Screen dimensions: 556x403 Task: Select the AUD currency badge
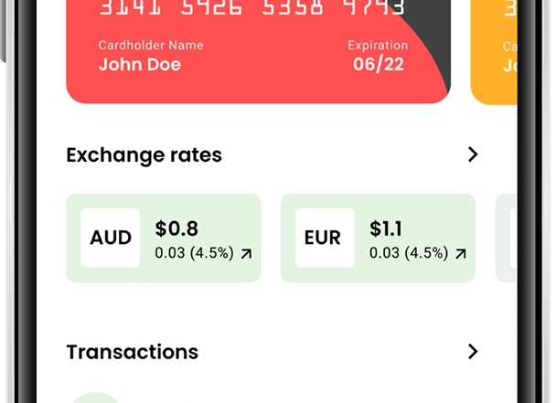[x=111, y=238]
